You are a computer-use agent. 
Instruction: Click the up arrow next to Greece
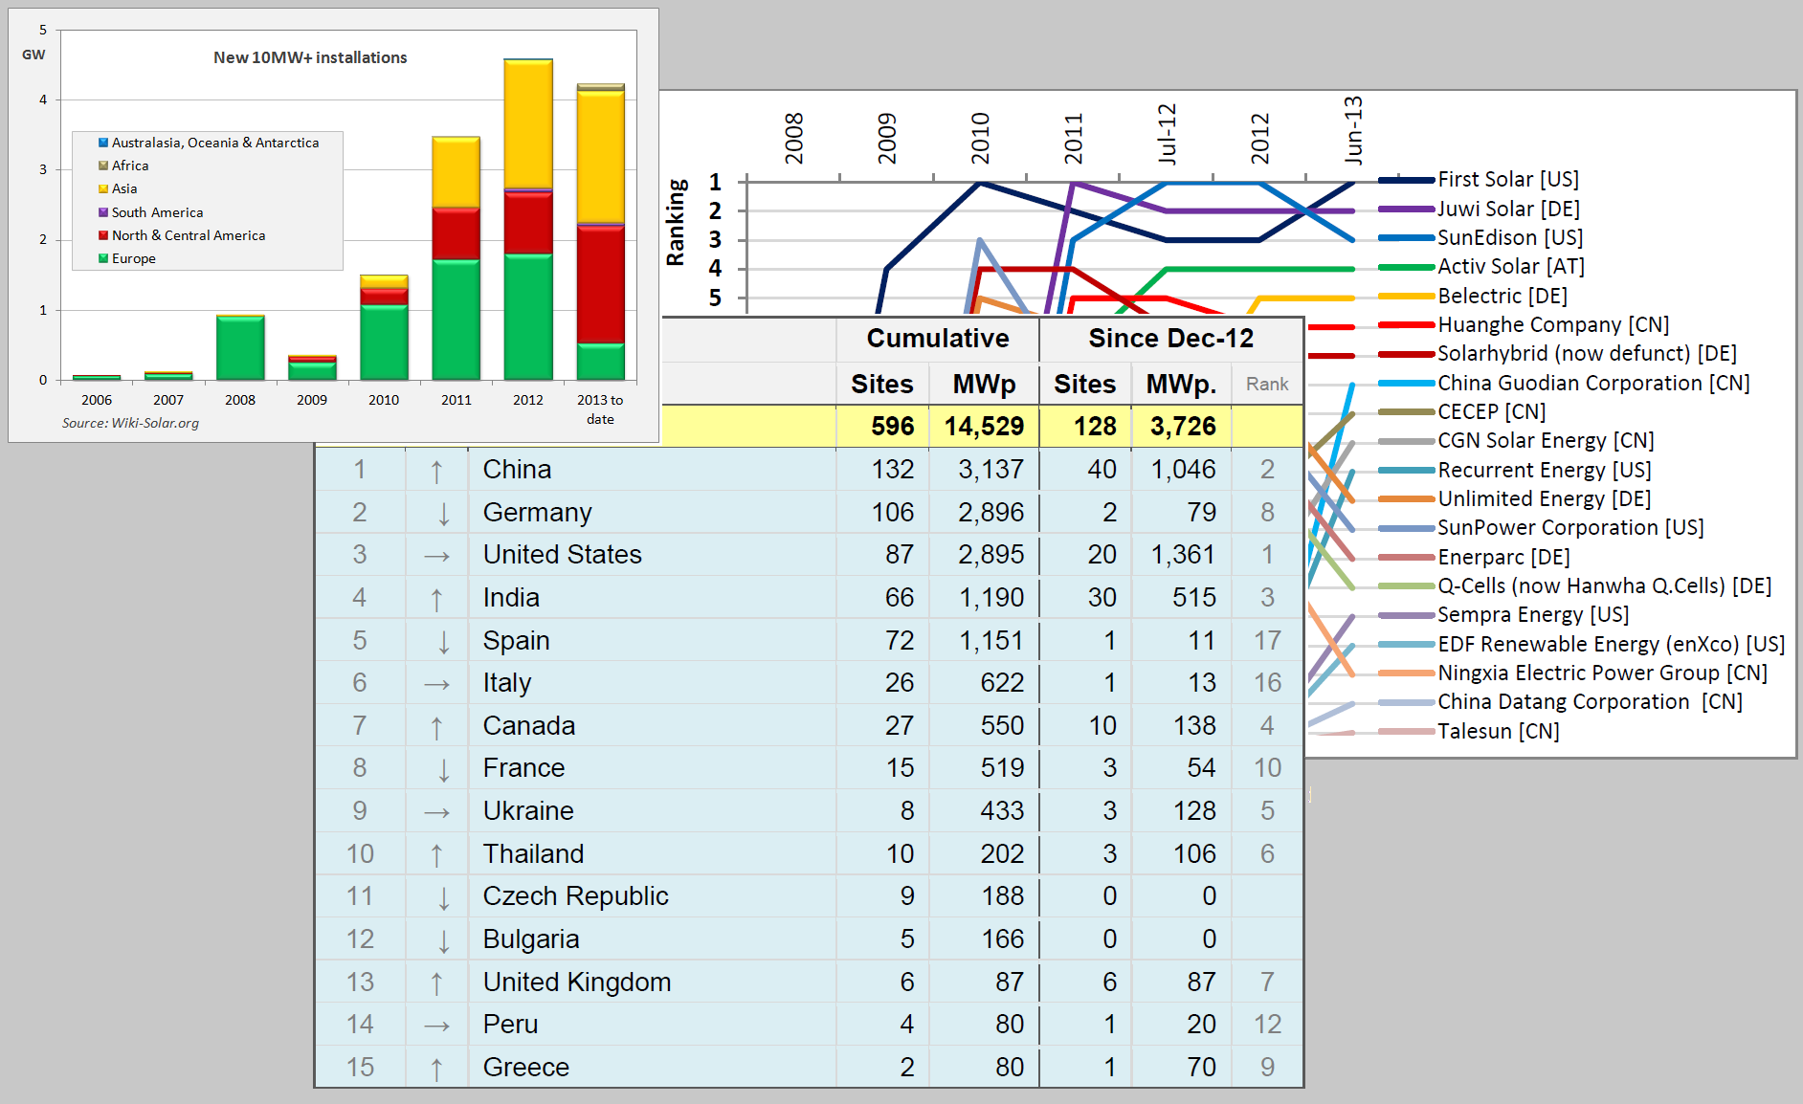point(436,1068)
